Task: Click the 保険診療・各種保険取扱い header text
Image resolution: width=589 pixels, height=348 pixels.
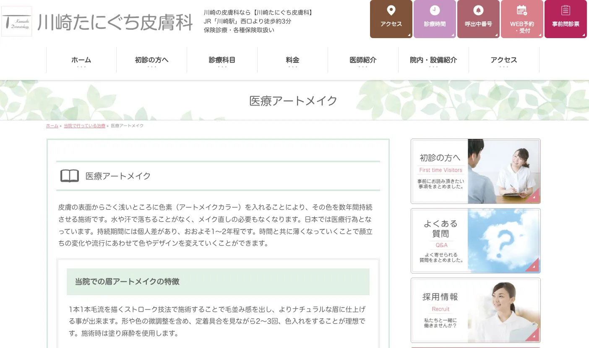Action: pos(239,30)
